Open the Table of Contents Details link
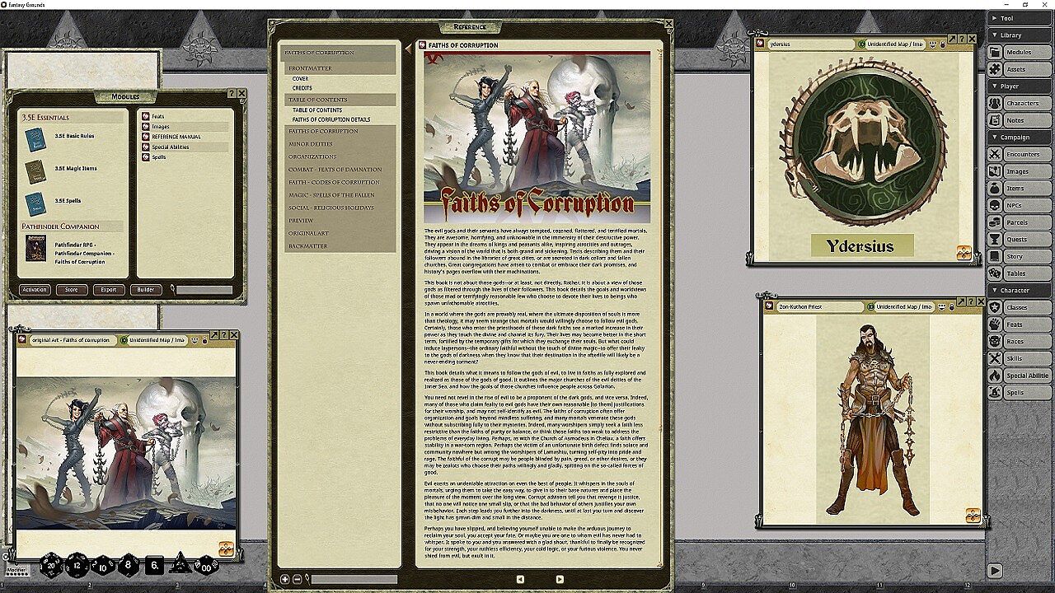1055x593 pixels. pyautogui.click(x=331, y=119)
